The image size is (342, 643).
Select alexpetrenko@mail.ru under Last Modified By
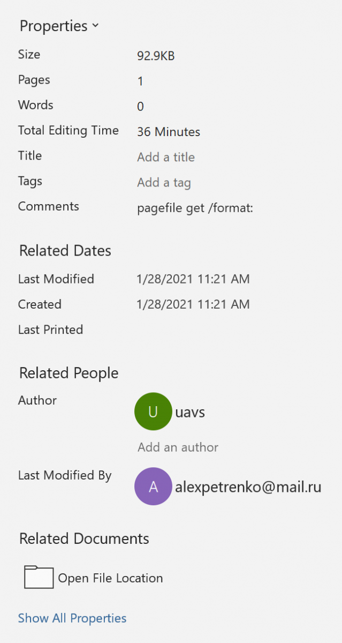click(248, 487)
